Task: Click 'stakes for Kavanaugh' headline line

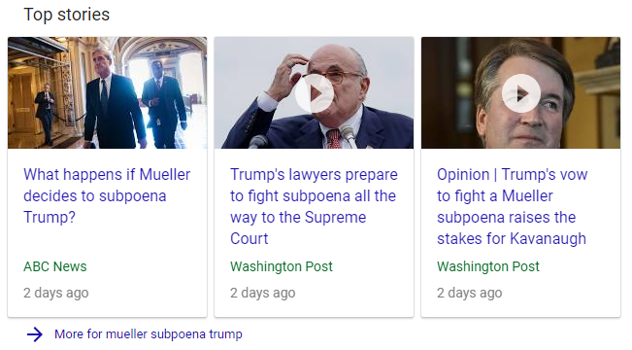Action: click(512, 238)
